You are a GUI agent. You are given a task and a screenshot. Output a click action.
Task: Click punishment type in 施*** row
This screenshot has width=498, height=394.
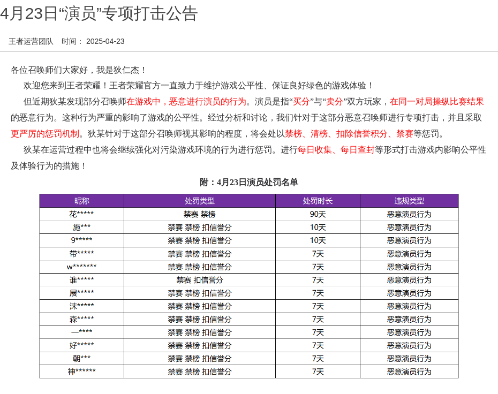200,228
